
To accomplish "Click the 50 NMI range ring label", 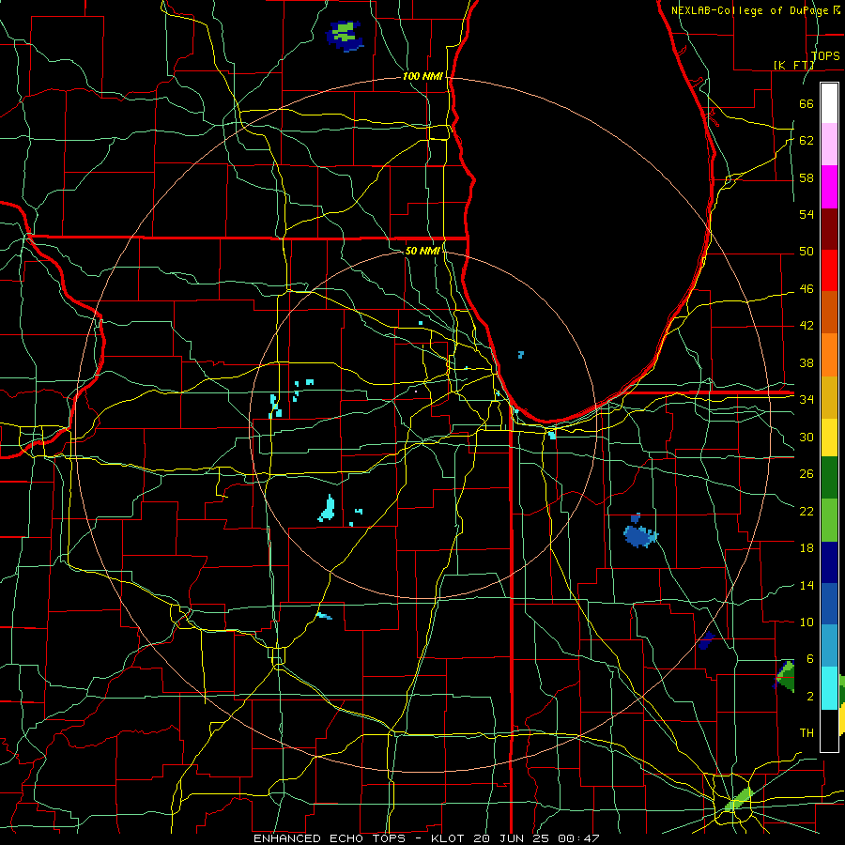I will coord(423,251).
